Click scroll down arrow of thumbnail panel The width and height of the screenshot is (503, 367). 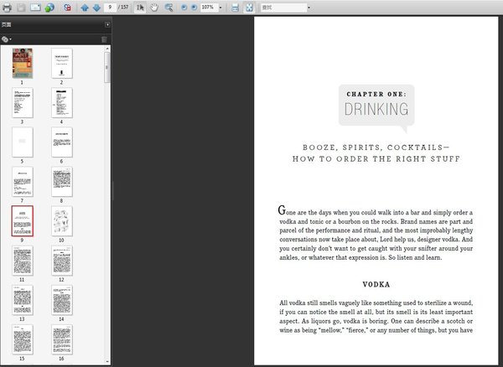(107, 362)
